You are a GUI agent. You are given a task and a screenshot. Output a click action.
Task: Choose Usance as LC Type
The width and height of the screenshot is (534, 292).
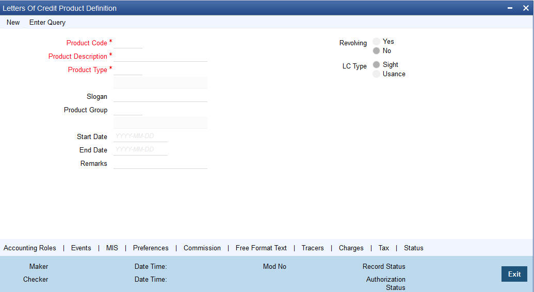[x=376, y=74]
